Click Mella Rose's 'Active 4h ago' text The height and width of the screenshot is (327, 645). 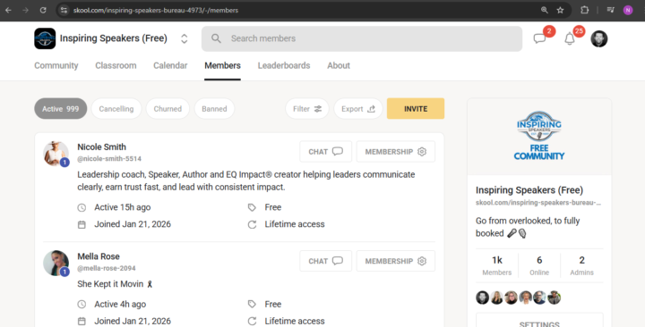tap(120, 304)
